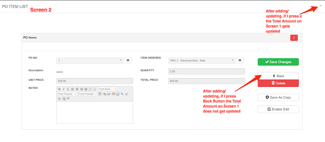Click the Save As Copy button
The image size is (325, 142).
click(x=278, y=97)
